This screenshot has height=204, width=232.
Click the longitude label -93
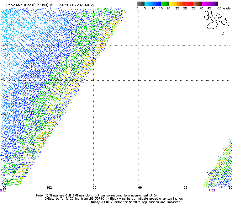[x=184, y=188]
